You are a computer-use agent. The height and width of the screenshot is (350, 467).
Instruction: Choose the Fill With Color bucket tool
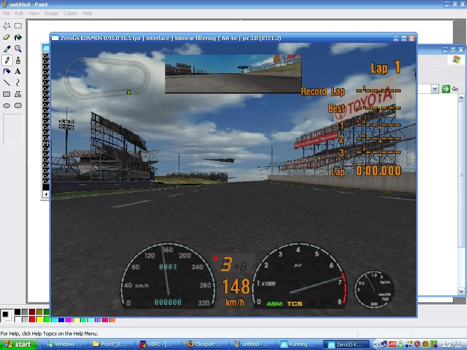[x=18, y=37]
